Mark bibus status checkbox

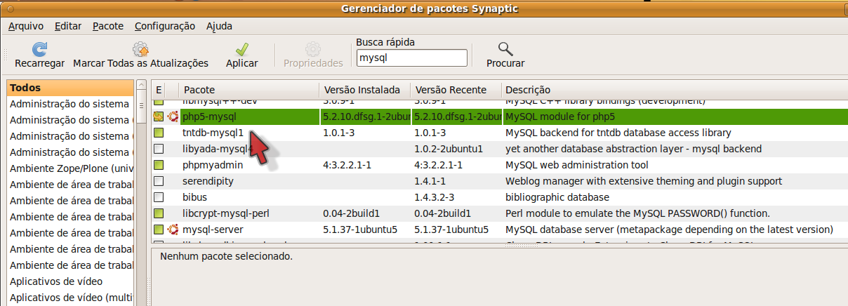(159, 197)
